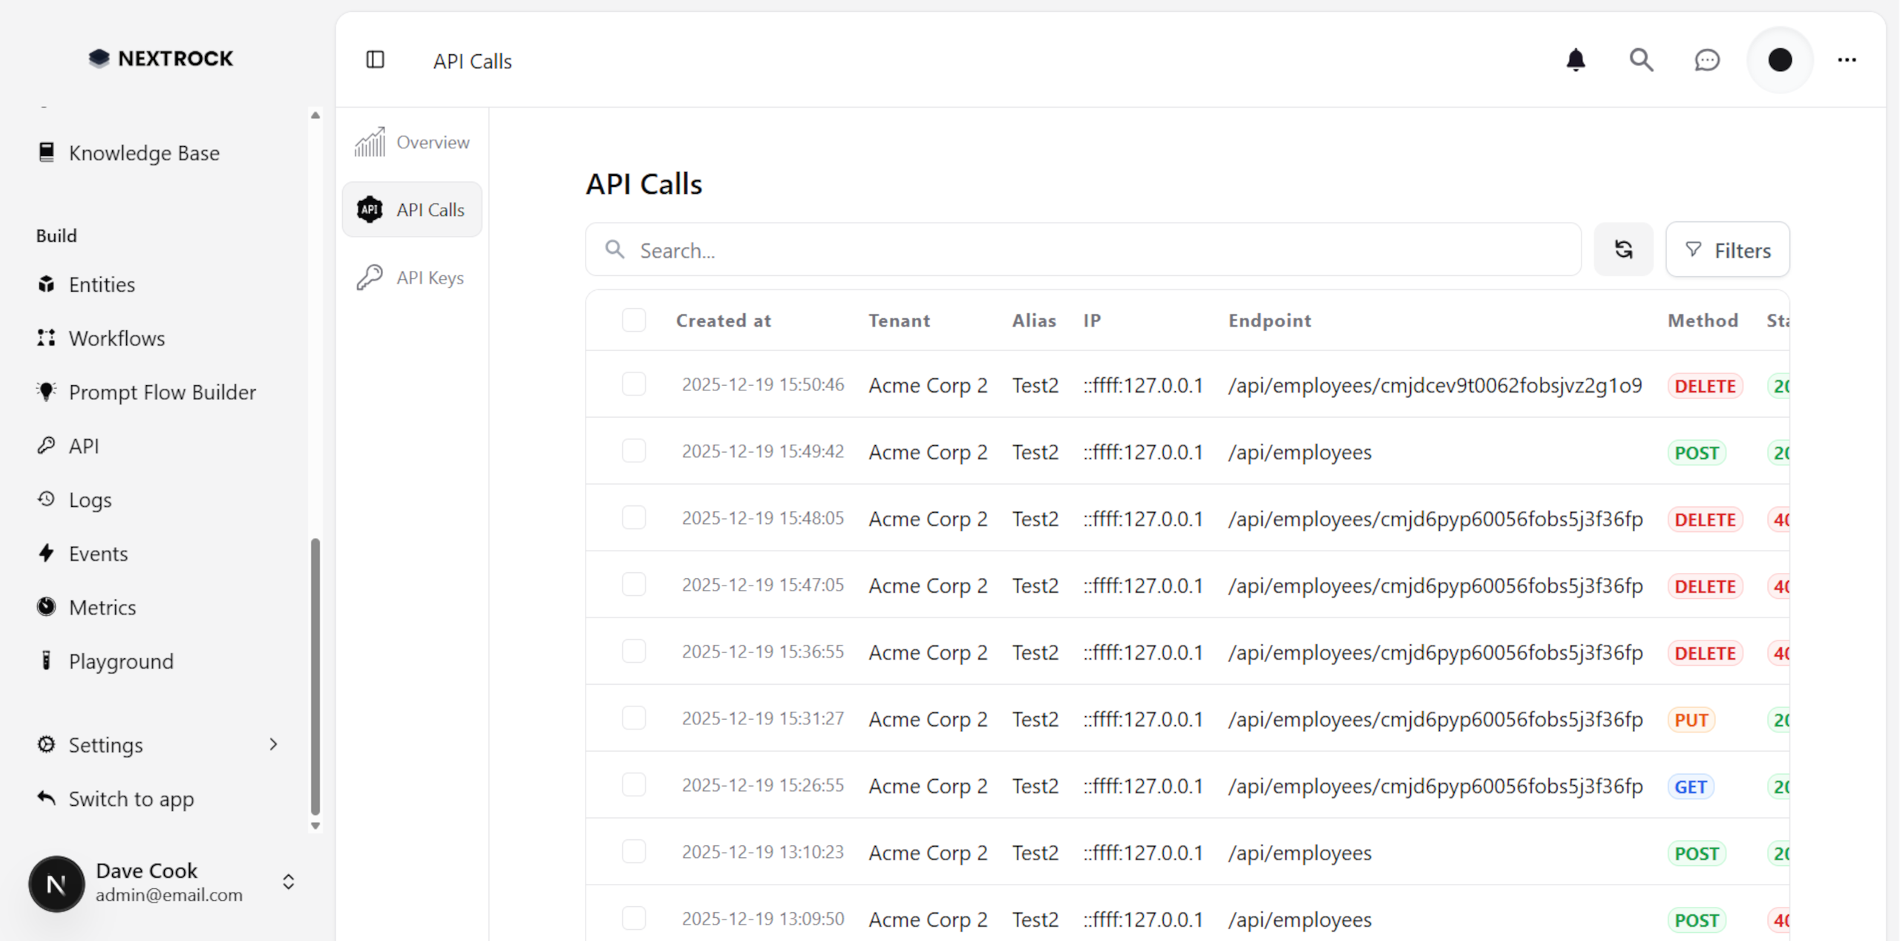The height and width of the screenshot is (941, 1900).
Task: Click the refresh API calls icon
Action: [x=1624, y=249]
